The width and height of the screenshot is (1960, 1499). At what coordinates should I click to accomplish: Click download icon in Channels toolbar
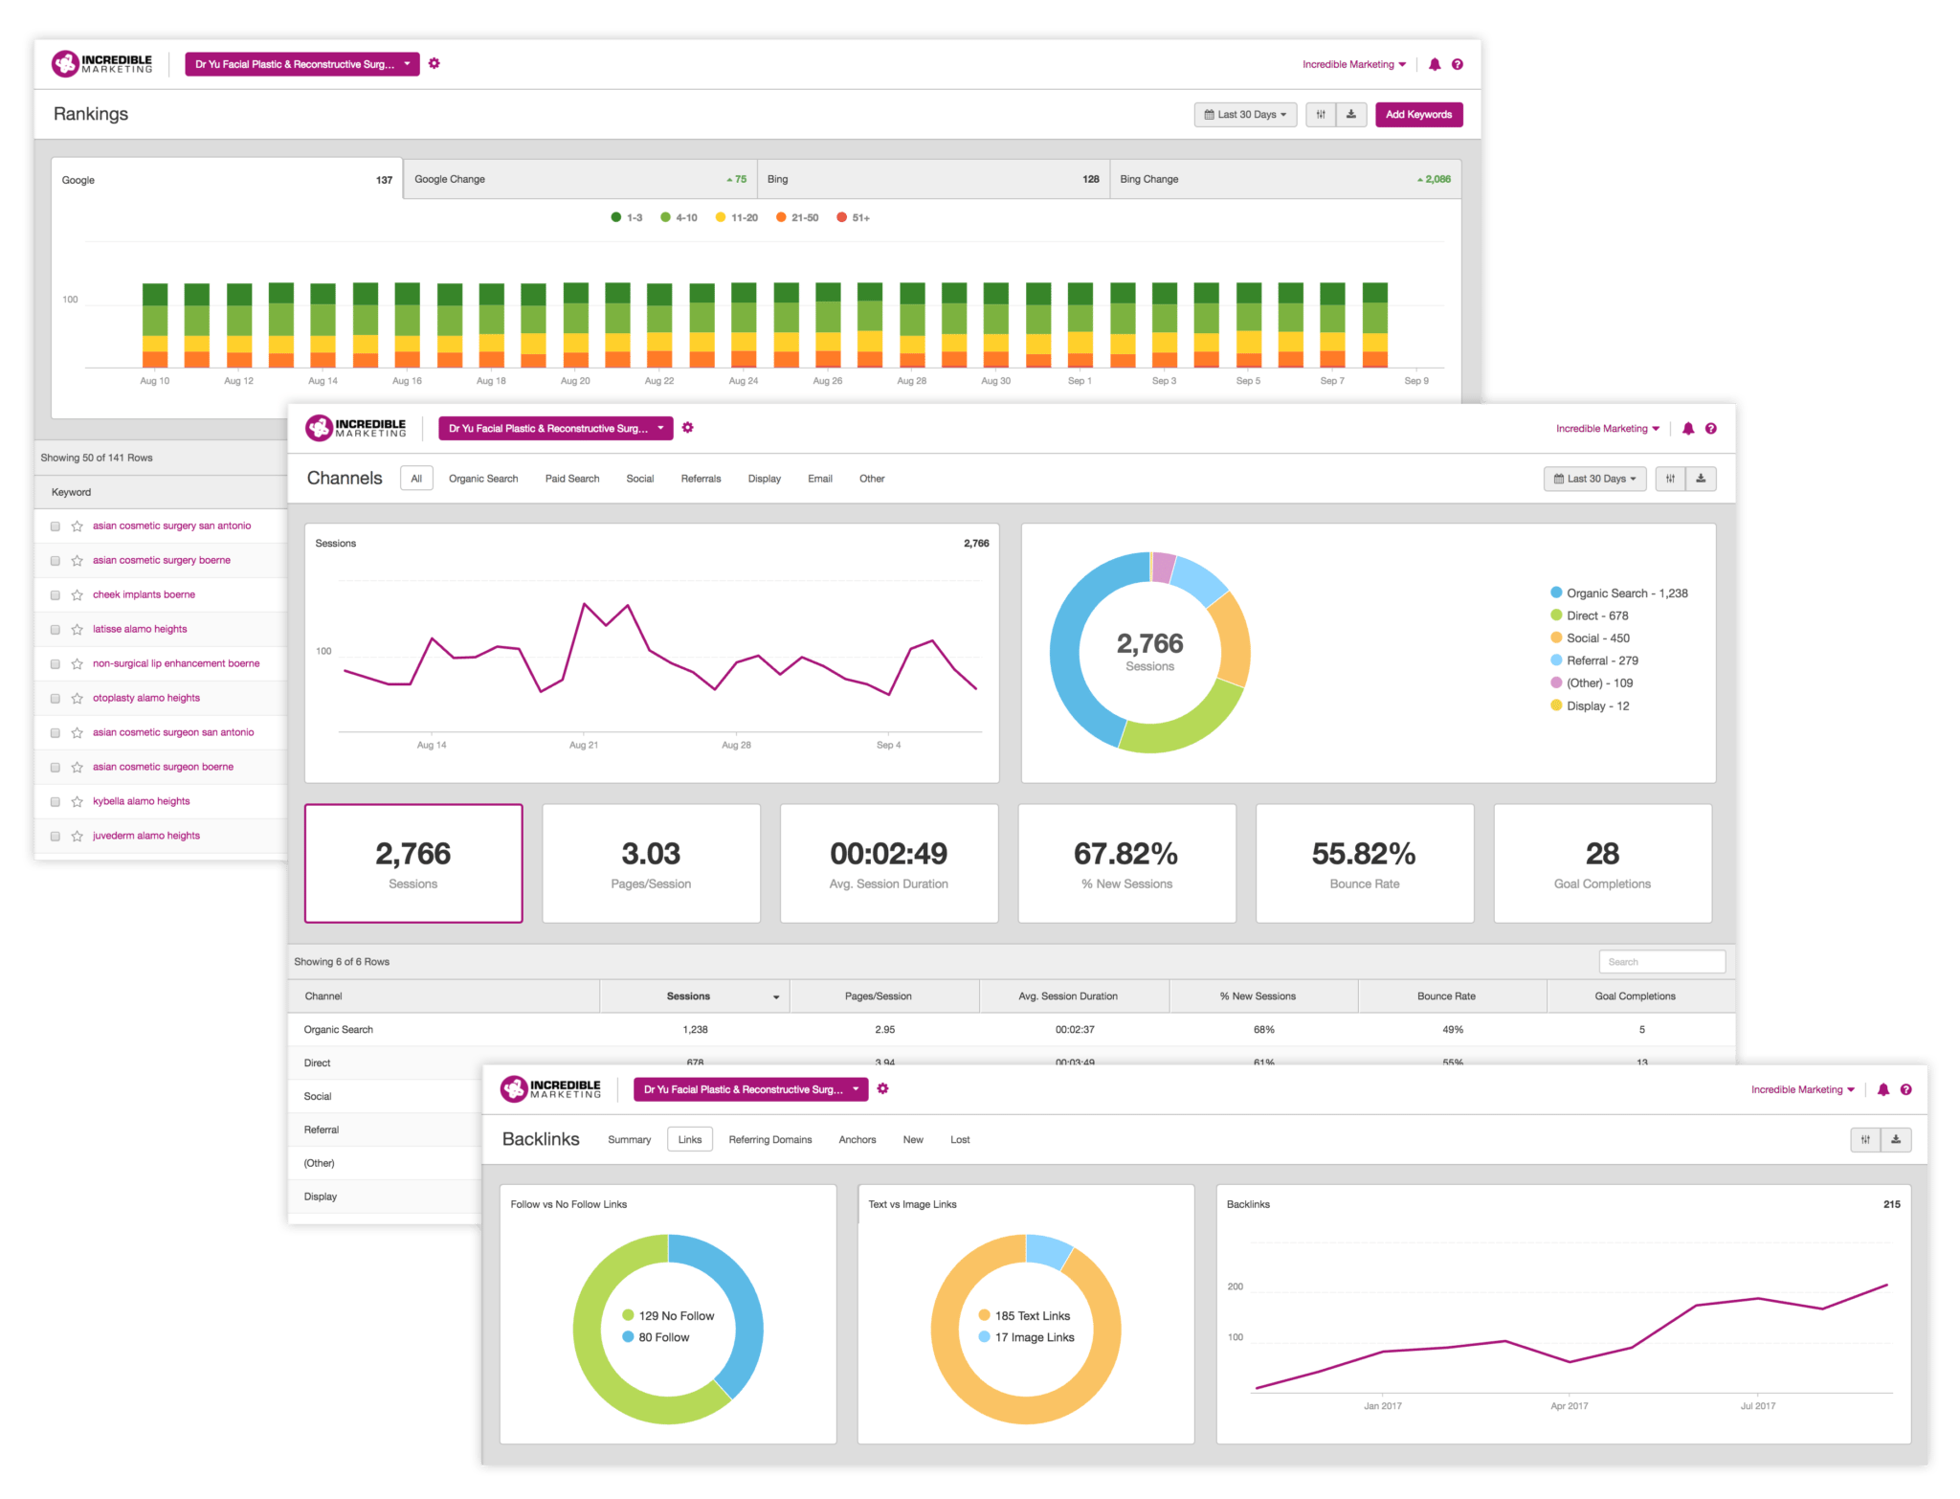click(1701, 479)
